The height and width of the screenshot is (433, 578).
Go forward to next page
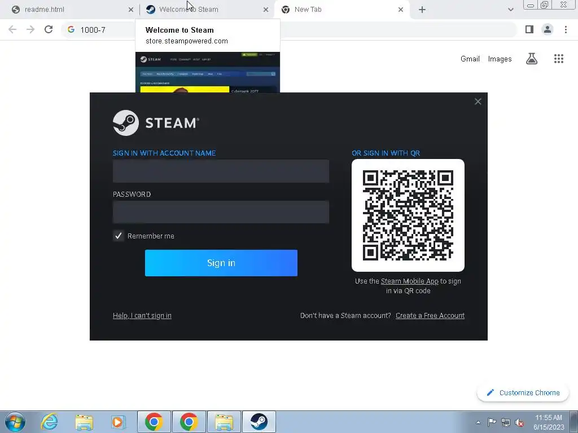30,29
